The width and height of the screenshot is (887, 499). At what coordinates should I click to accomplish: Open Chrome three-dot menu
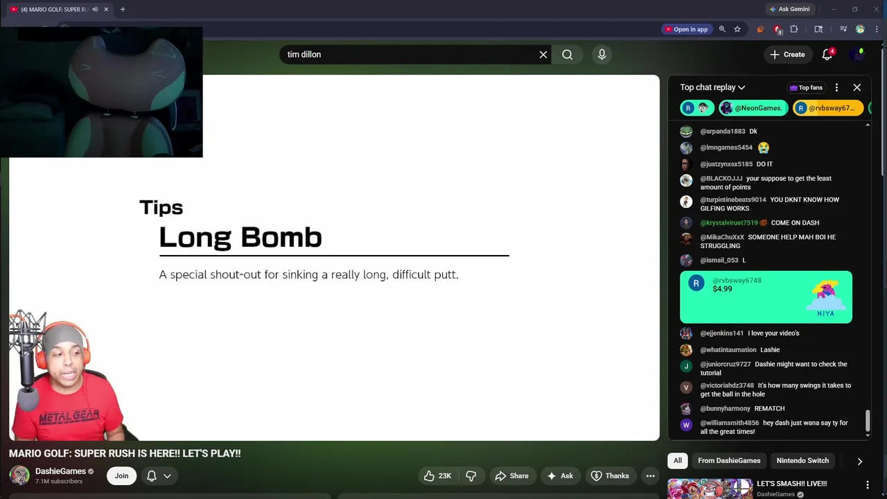point(877,29)
